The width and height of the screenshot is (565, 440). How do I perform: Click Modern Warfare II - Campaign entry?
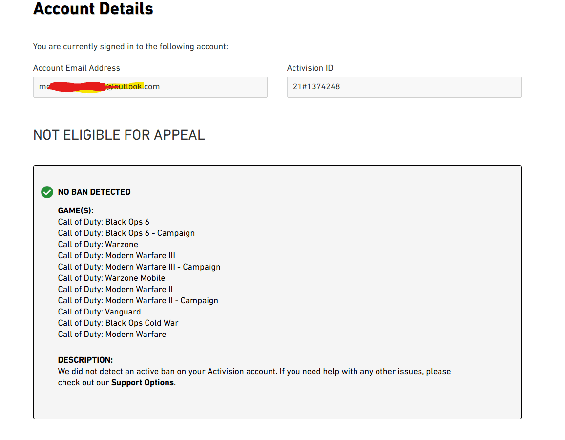138,300
